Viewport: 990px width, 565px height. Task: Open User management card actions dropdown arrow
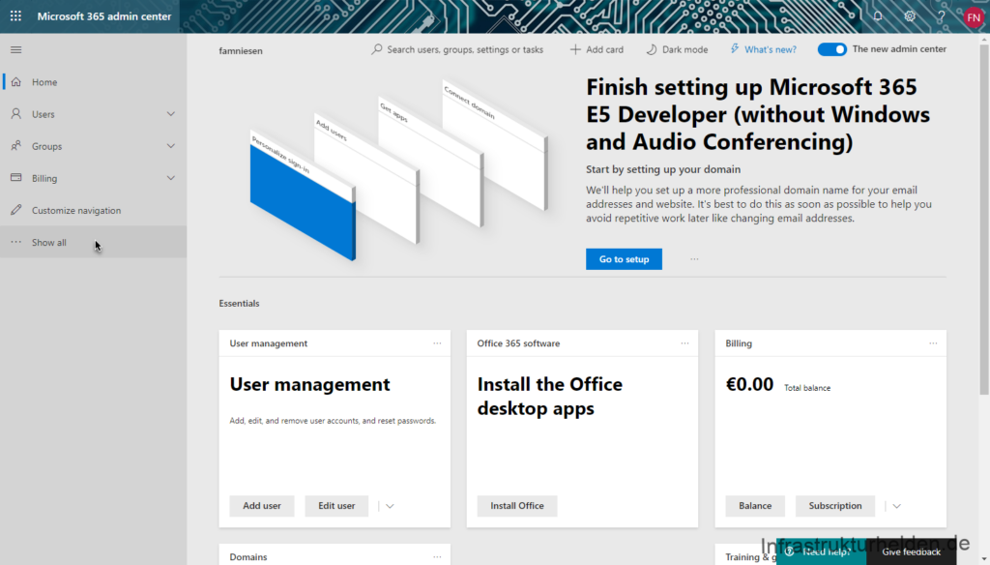coord(390,506)
